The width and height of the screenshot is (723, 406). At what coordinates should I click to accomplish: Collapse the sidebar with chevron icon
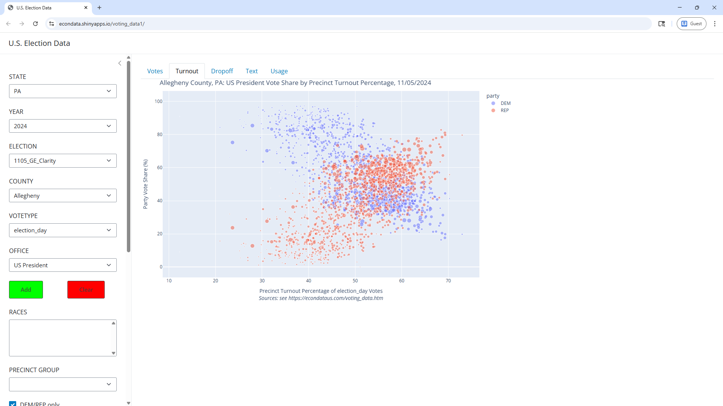click(x=120, y=63)
